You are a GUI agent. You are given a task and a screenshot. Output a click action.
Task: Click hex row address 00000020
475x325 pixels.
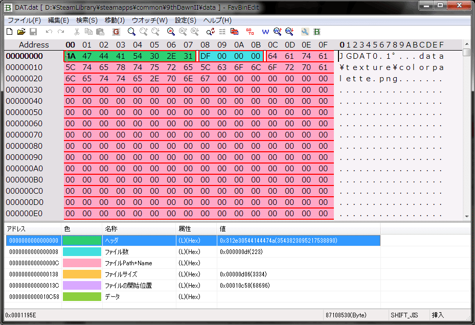pos(24,79)
